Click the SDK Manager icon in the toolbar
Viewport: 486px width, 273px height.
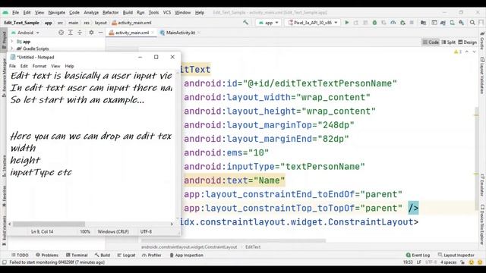[461, 23]
